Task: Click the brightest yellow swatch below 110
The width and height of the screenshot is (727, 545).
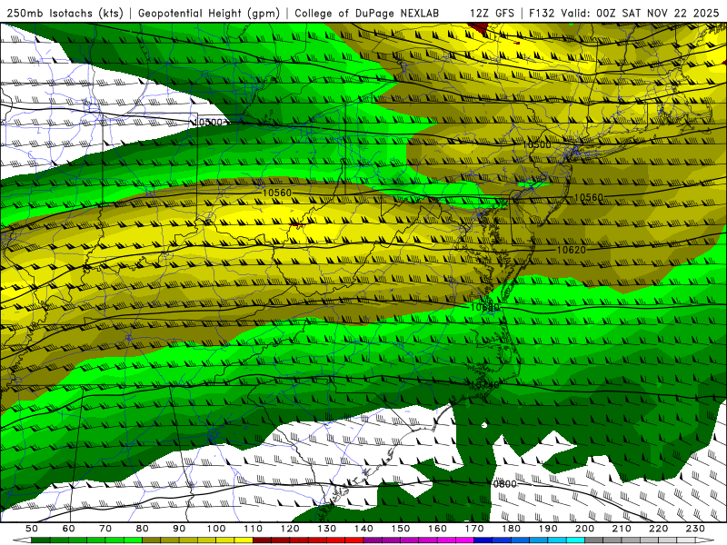Action: pyautogui.click(x=244, y=540)
